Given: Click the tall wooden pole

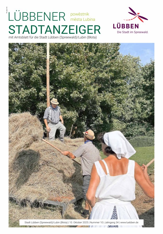Looking at the screenshot, I should [x=48, y=75].
